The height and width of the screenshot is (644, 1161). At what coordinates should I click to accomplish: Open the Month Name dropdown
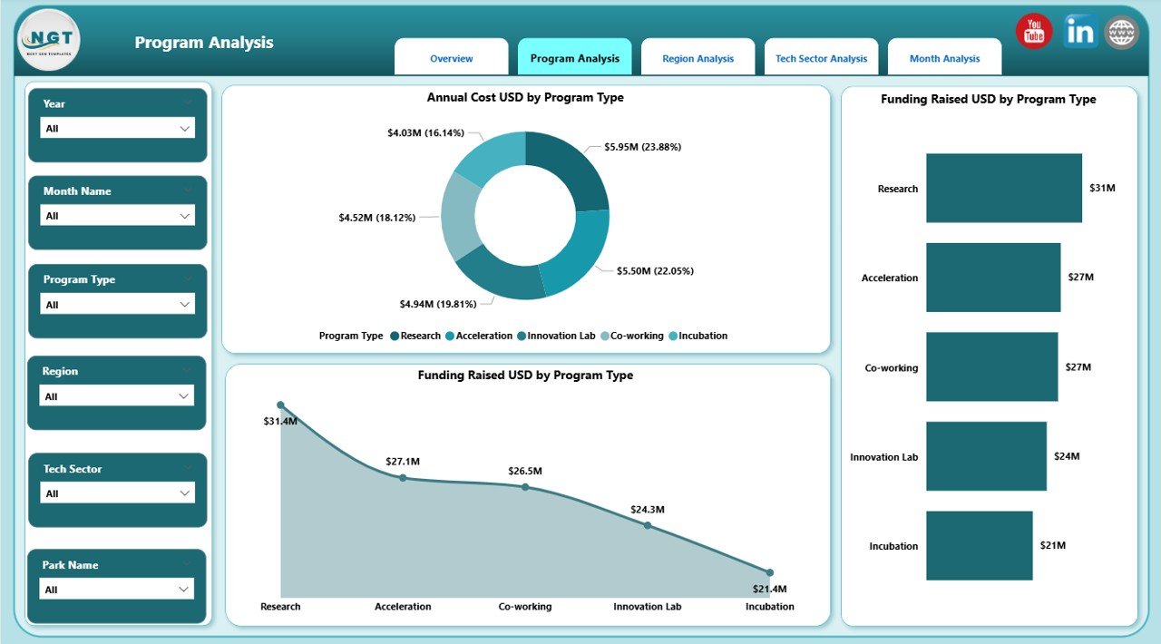118,216
